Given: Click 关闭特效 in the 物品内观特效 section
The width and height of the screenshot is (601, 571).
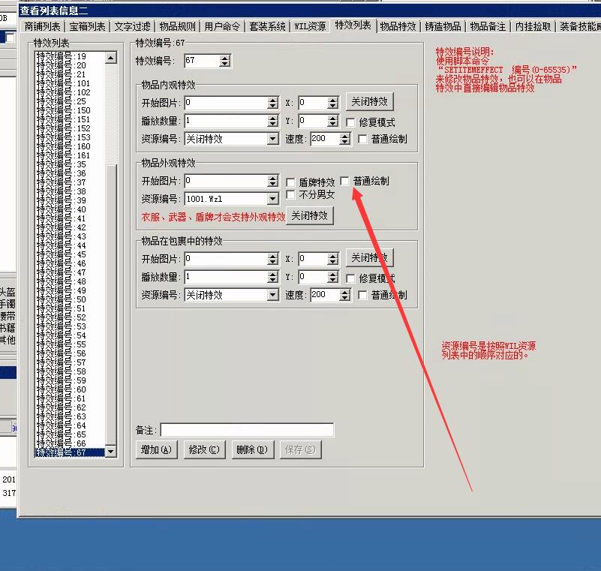Looking at the screenshot, I should click(369, 101).
